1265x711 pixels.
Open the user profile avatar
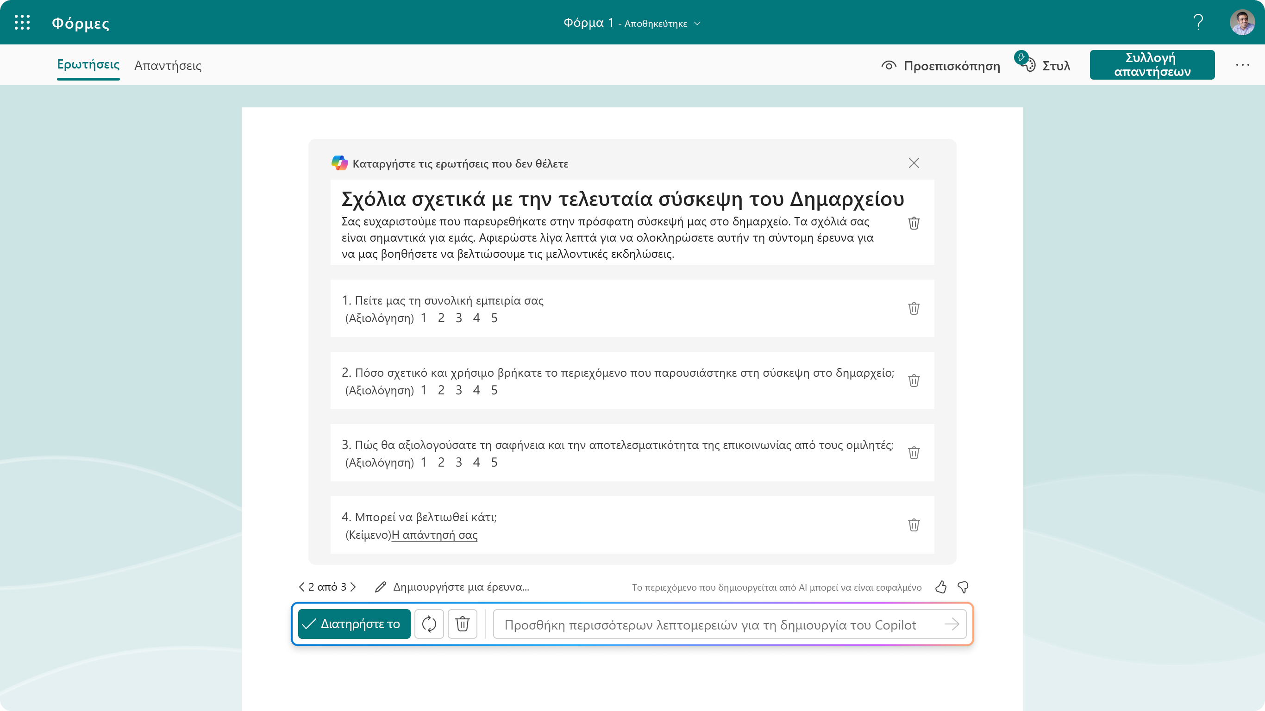[1242, 23]
